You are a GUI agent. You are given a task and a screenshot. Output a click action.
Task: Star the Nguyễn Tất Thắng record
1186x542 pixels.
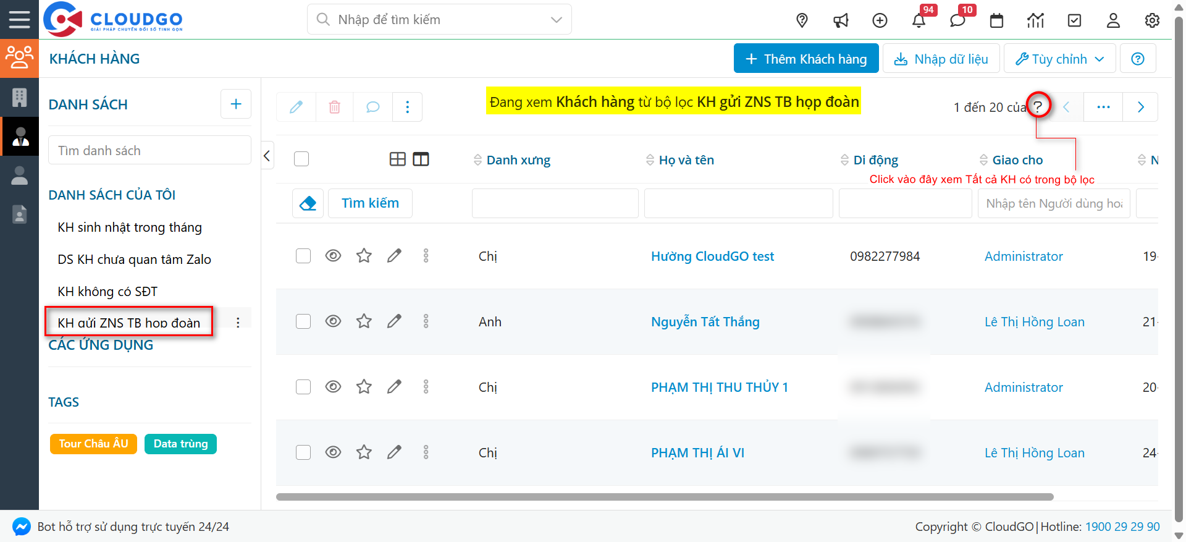click(x=364, y=321)
